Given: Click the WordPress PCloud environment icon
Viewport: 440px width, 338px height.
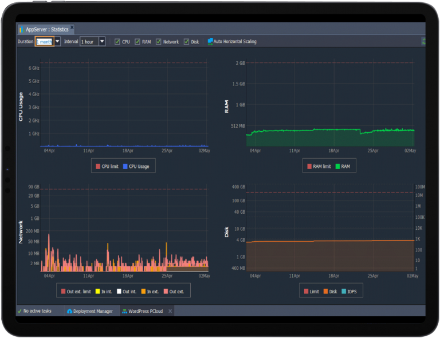Looking at the screenshot, I should click(x=124, y=311).
